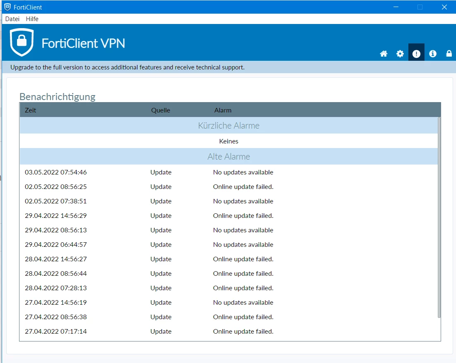Select timestamp 29.04.2022 08:56:13
456x363 pixels.
[56, 230]
